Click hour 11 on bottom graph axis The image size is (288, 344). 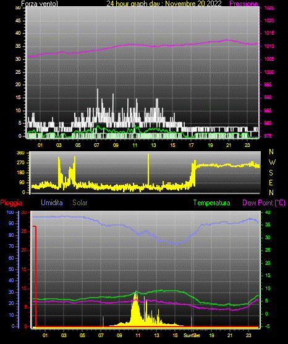point(138,335)
